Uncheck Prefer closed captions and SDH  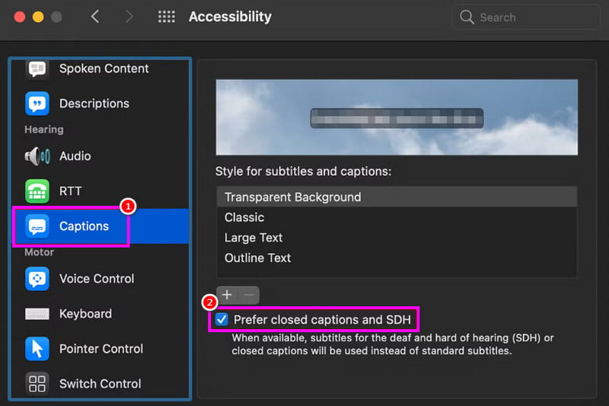coord(222,320)
